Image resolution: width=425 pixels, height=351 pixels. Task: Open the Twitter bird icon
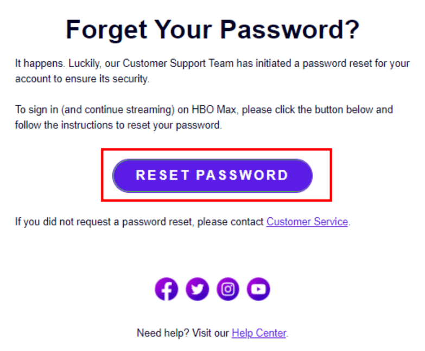[197, 289]
